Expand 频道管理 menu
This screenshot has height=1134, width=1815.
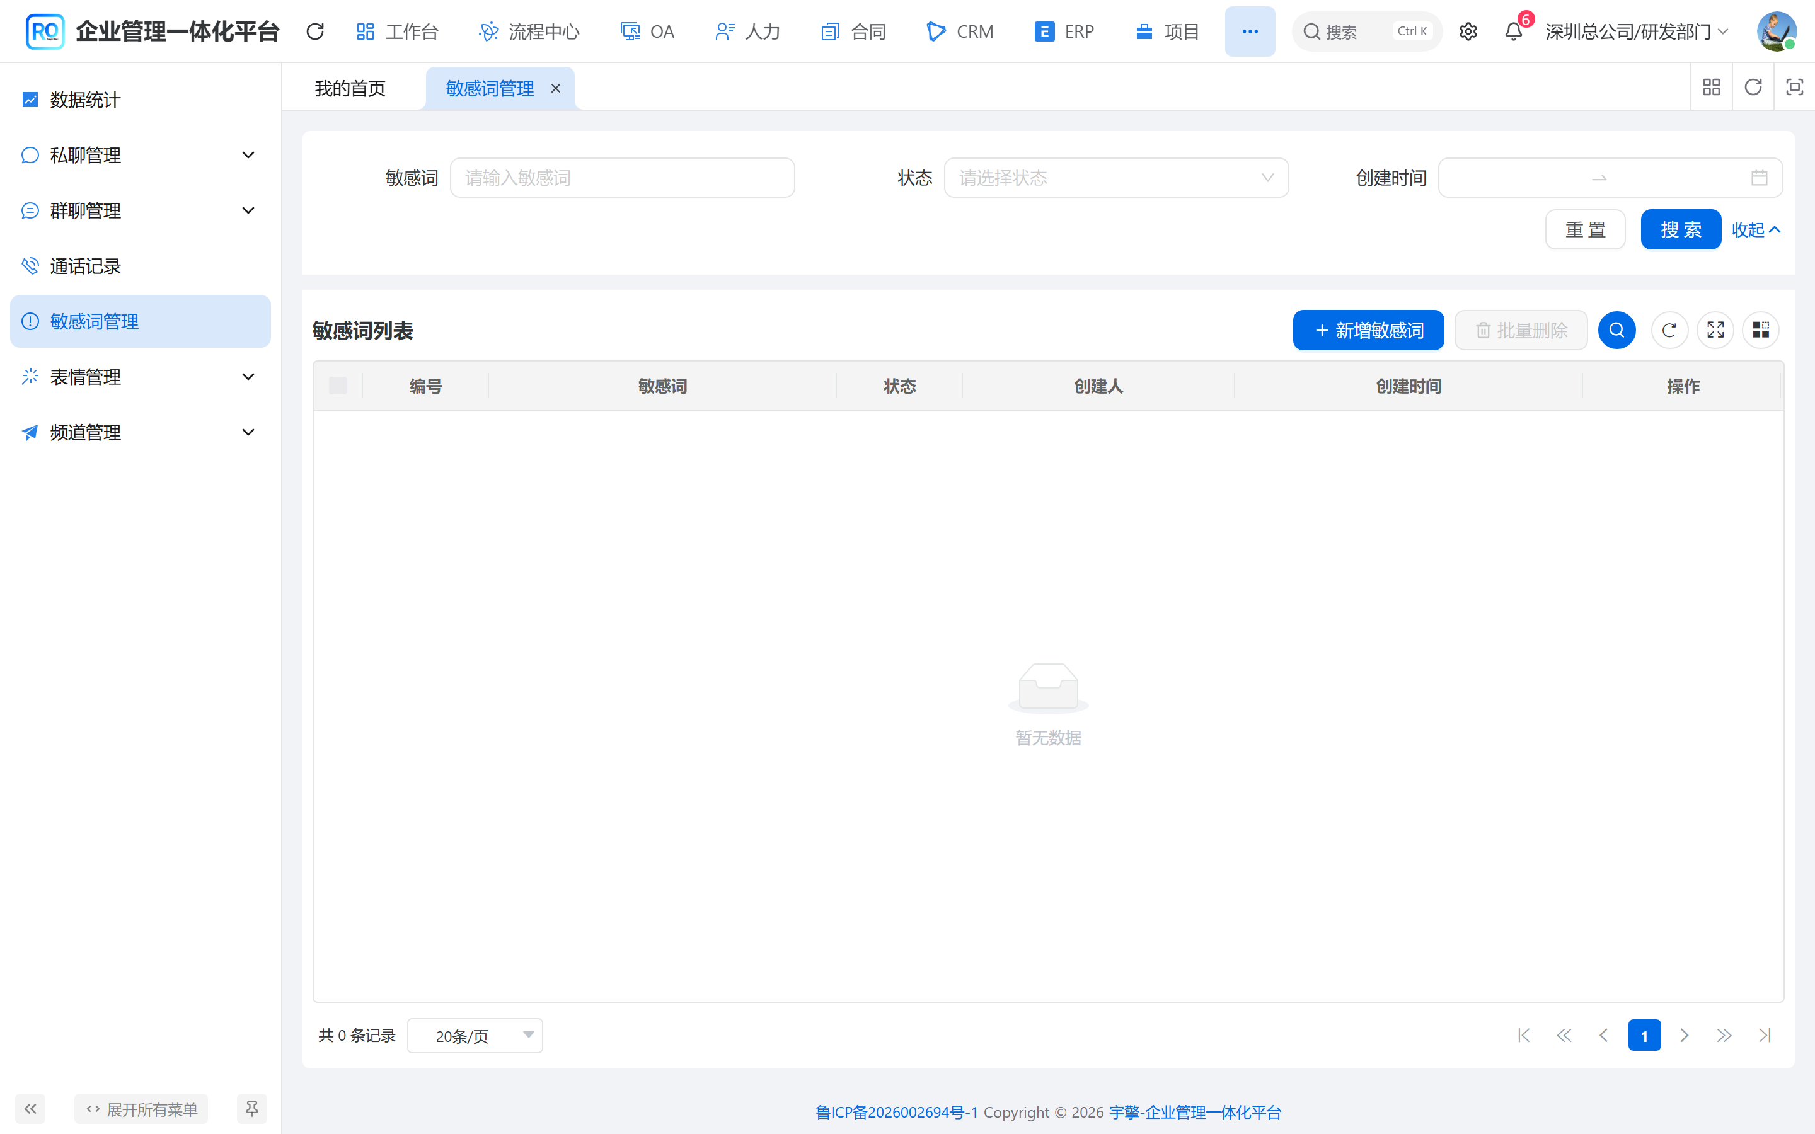tap(141, 432)
